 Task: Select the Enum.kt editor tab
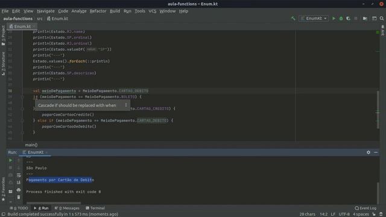(22, 27)
